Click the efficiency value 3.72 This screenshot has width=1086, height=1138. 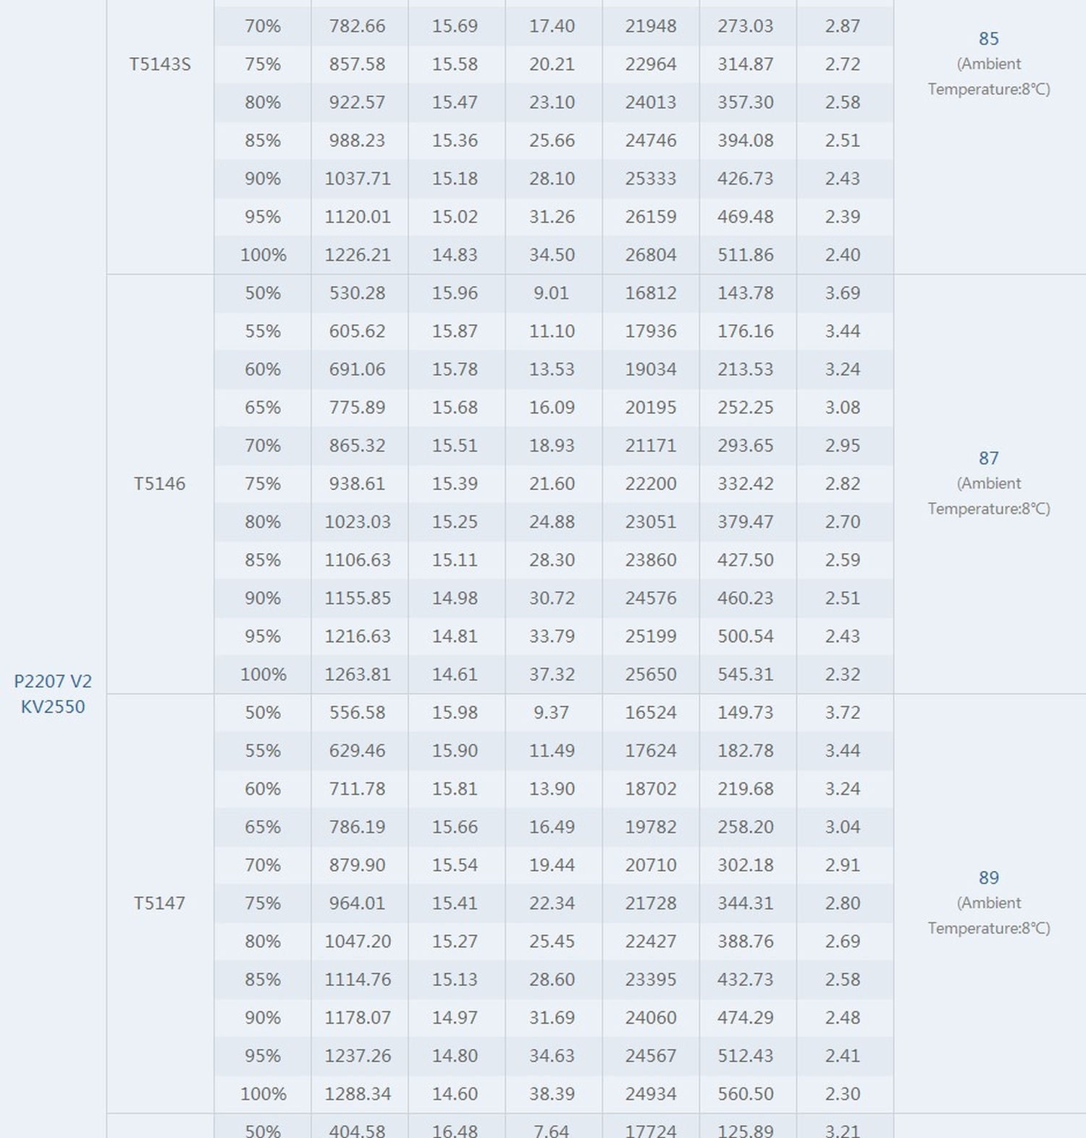pos(843,712)
